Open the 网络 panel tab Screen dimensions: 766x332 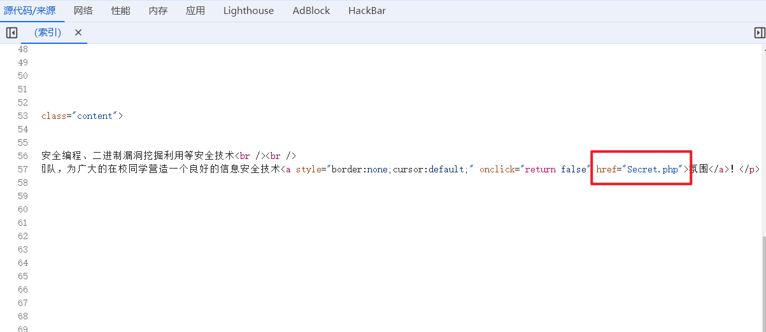point(83,11)
